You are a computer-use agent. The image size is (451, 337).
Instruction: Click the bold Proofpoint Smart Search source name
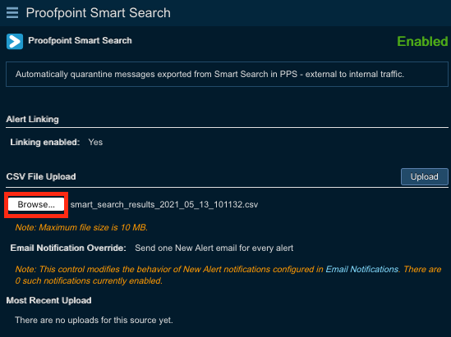click(x=80, y=40)
